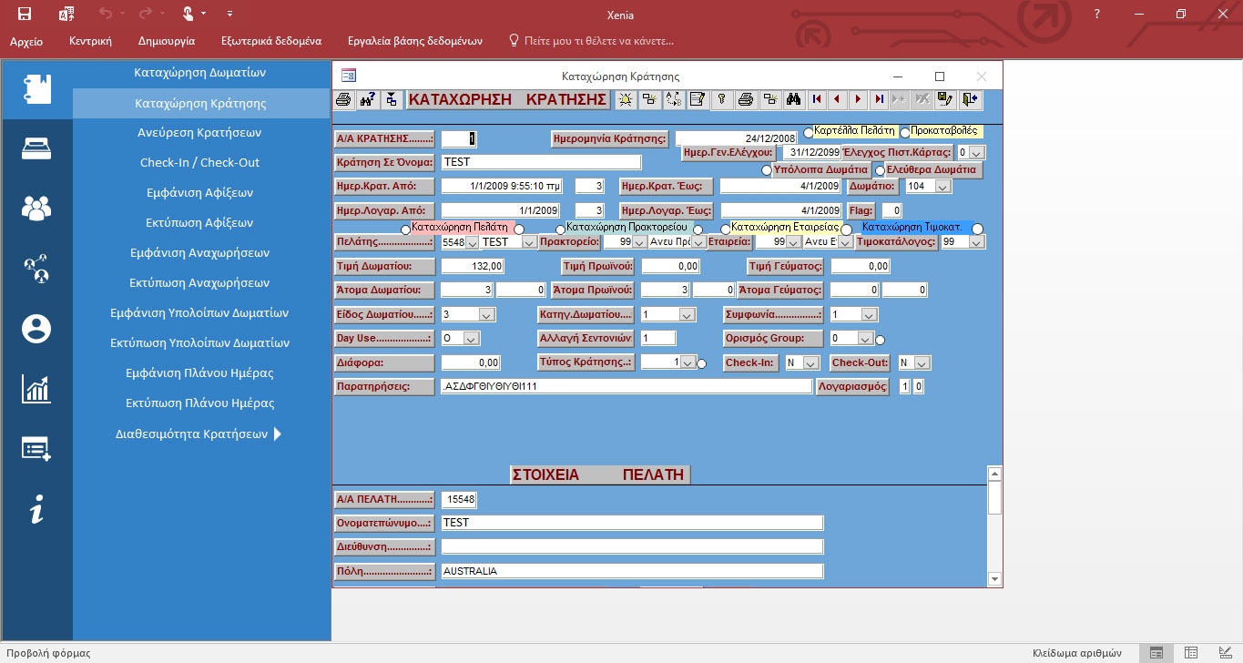
Task: Click the binoculars find icon in form toolbar
Action: [x=793, y=99]
